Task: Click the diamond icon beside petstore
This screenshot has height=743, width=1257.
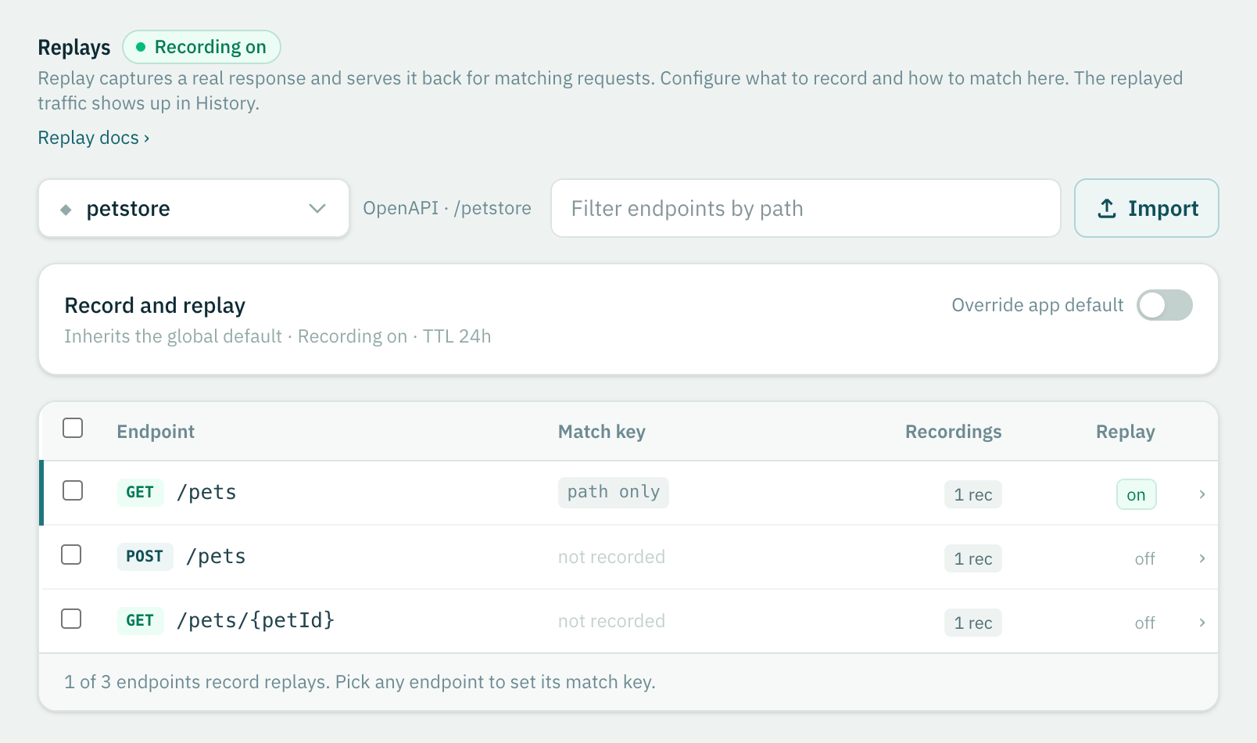Action: coord(66,210)
